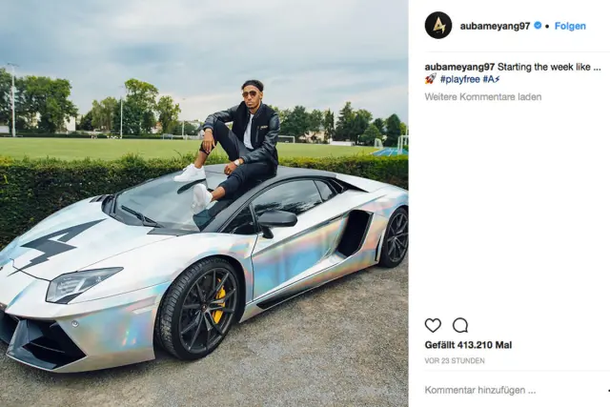Click the cloudy sky area of the photo

tap(202, 39)
